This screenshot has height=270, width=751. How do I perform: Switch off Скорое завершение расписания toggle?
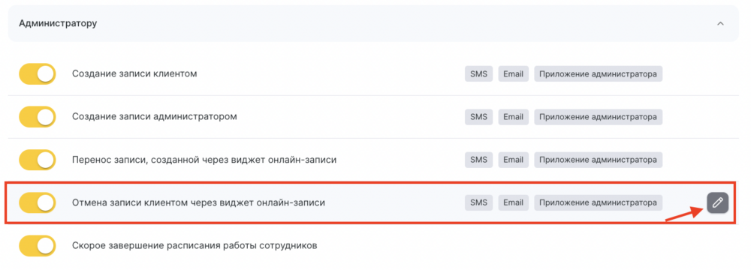click(x=38, y=246)
